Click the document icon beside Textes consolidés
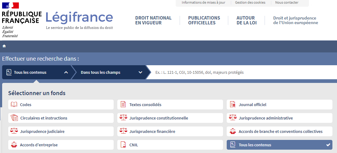Image resolution: width=337 pixels, height=153 pixels. [x=123, y=105]
